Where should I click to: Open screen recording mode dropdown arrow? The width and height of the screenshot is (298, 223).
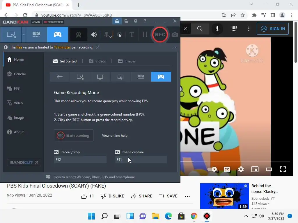pyautogui.click(x=24, y=35)
